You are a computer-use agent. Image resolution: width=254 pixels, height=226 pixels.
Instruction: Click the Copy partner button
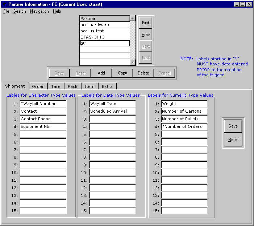pyautogui.click(x=122, y=73)
